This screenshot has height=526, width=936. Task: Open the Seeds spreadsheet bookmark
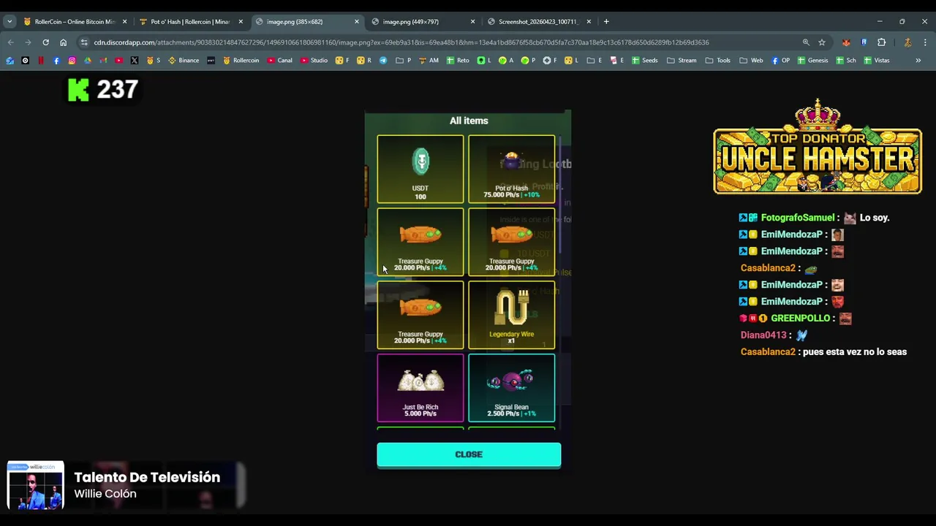[x=644, y=61]
